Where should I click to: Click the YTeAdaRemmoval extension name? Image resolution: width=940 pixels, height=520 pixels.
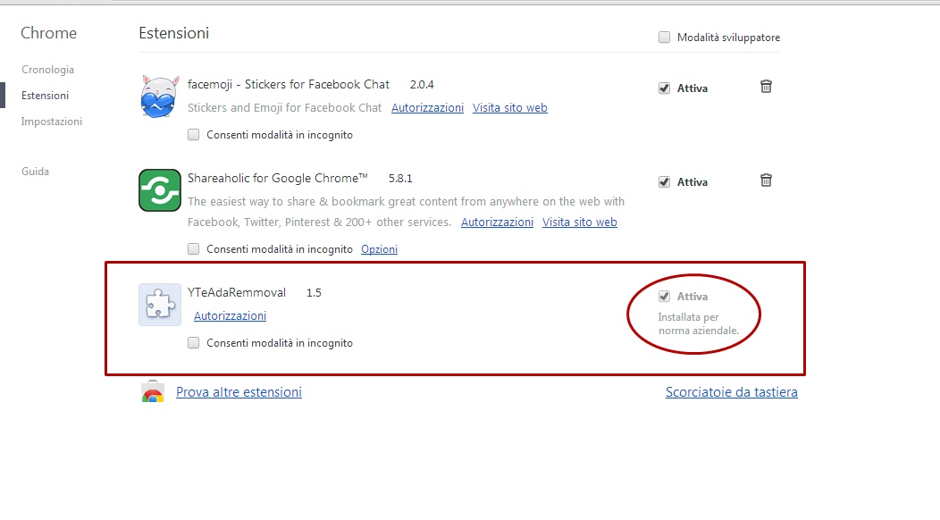click(237, 293)
